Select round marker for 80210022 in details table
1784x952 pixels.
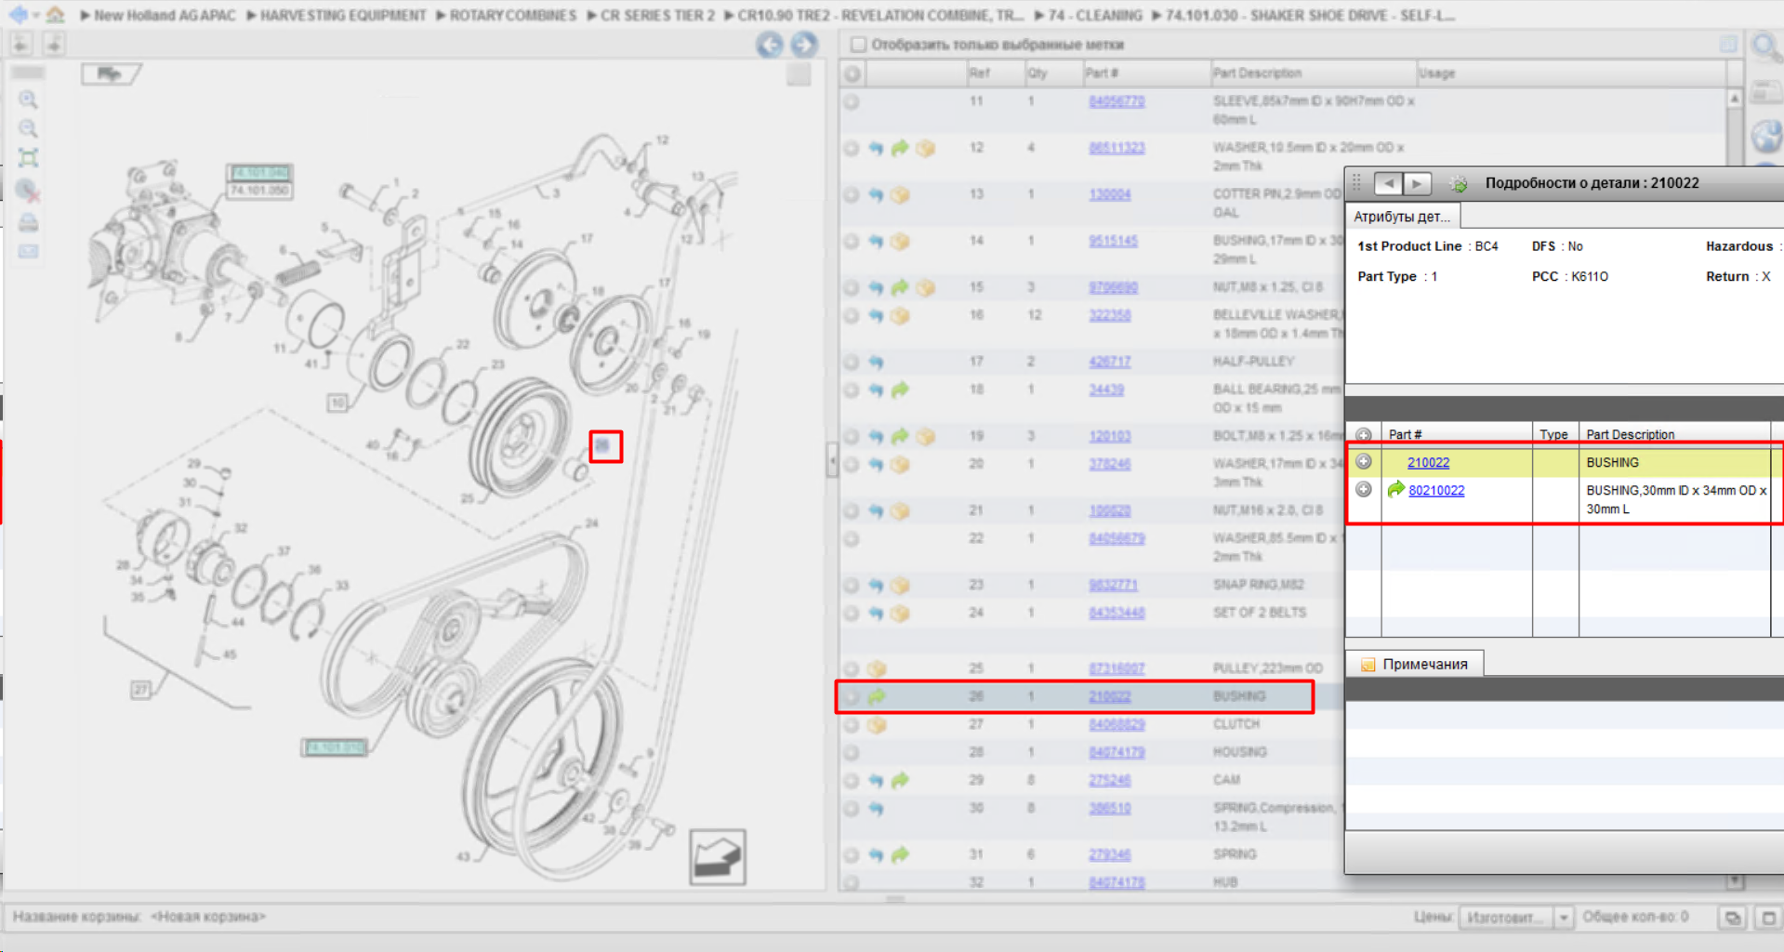[1364, 490]
